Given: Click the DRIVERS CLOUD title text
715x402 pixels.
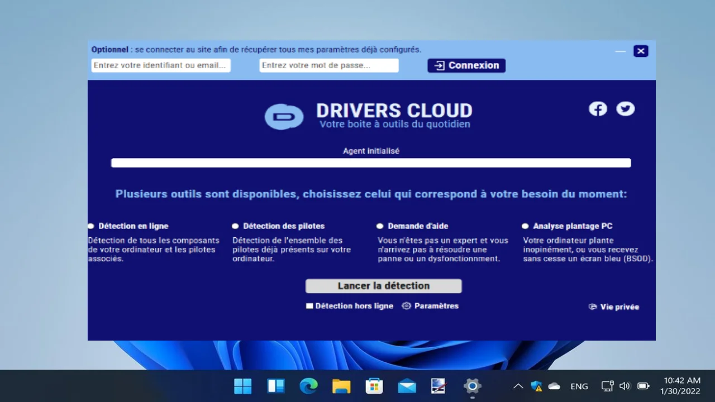Looking at the screenshot, I should 394,110.
